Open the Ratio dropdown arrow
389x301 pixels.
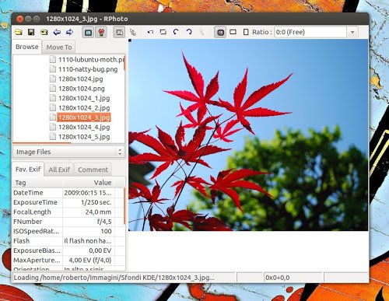coord(352,33)
